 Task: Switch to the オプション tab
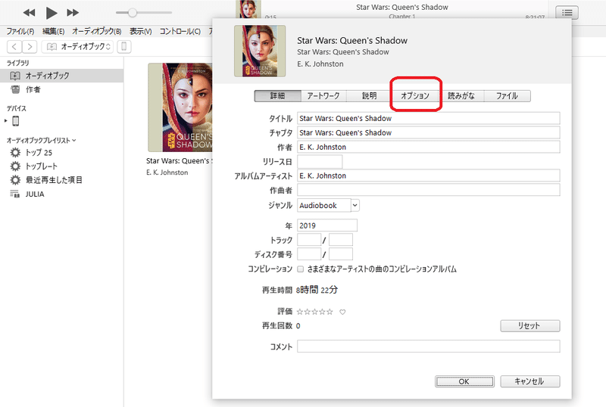coord(415,96)
